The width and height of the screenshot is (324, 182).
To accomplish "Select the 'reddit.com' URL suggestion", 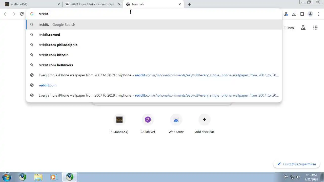I will [x=154, y=85].
